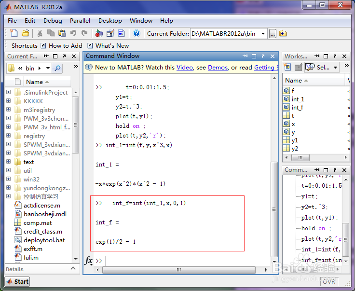355x291 pixels.
Task: Browse for folder ellipsis button
Action: pyautogui.click(x=273, y=34)
